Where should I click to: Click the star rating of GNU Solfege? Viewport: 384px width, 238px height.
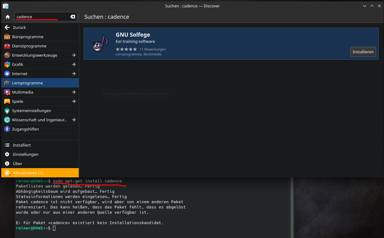[126, 49]
